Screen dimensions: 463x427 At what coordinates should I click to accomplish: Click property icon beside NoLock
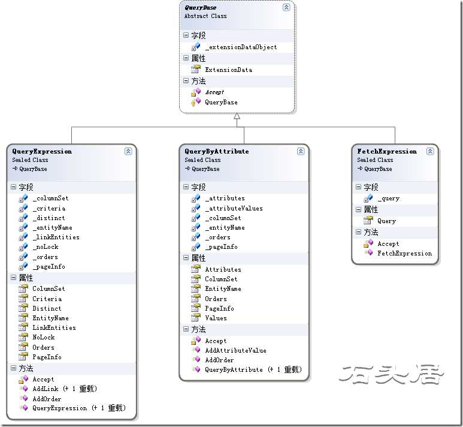[x=23, y=337]
